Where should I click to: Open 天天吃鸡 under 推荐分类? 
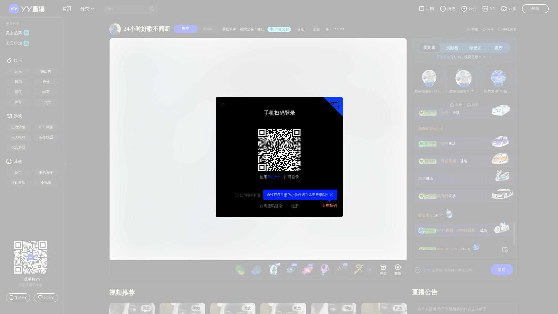17,43
